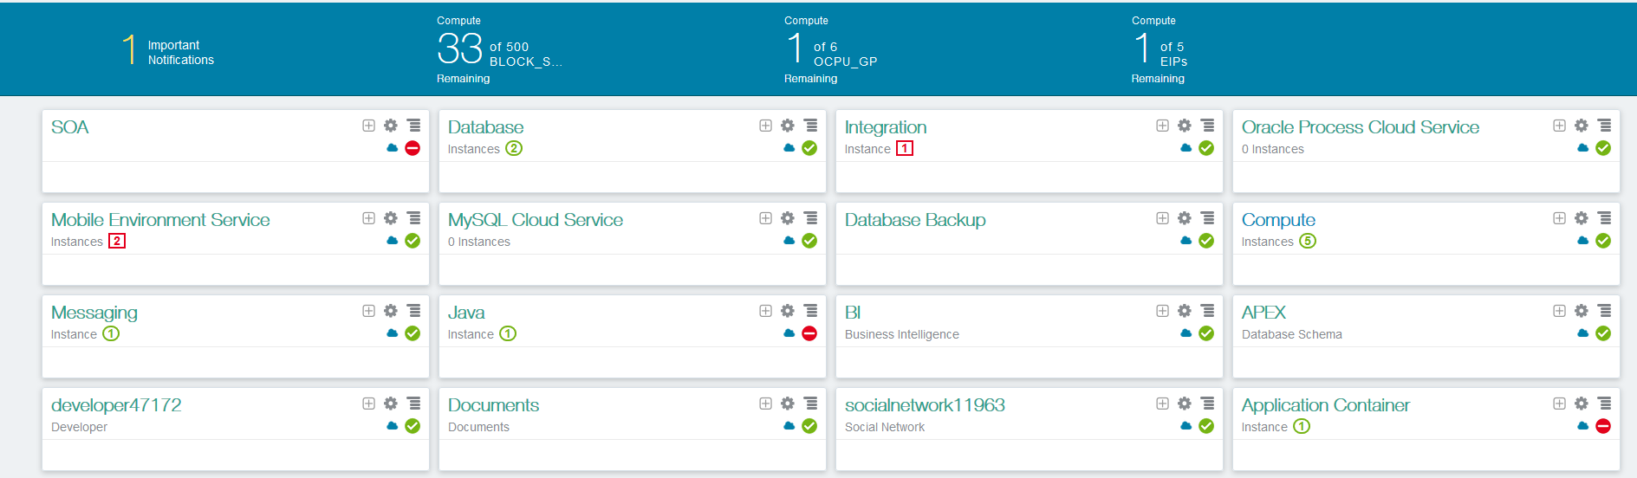Click the plus icon on developer47172 card
The image size is (1637, 478).
[369, 404]
